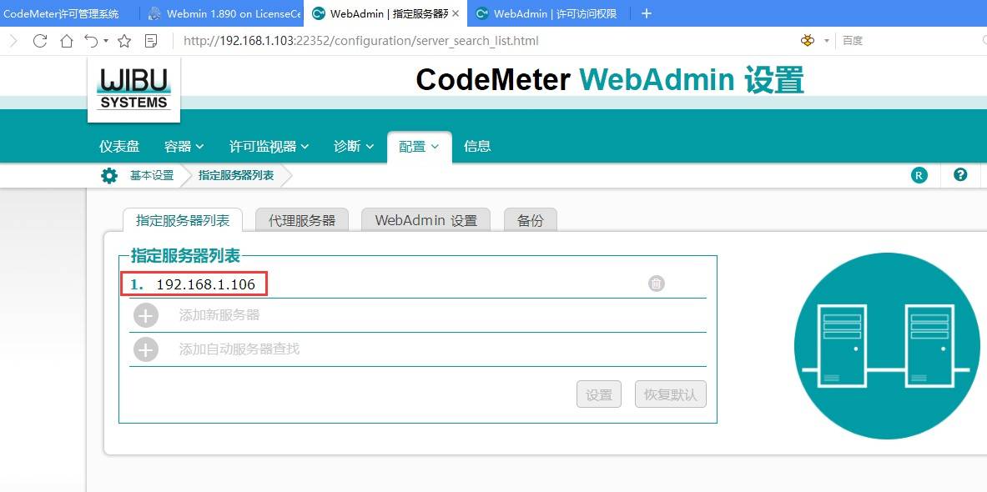Click 添加自动服务器查找 text

pos(239,349)
